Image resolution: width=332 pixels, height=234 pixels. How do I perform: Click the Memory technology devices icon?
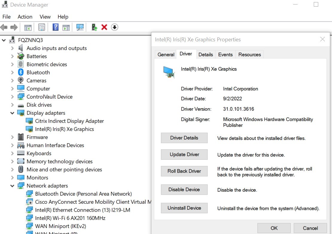click(x=21, y=161)
